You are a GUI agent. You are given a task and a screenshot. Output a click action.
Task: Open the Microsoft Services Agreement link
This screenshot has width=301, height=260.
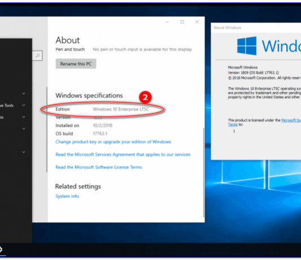click(x=123, y=154)
